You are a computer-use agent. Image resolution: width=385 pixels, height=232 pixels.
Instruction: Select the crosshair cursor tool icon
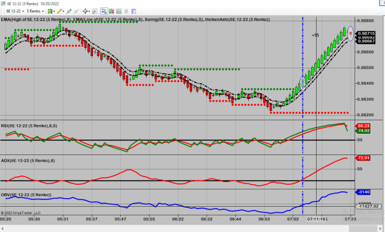click(x=85, y=11)
